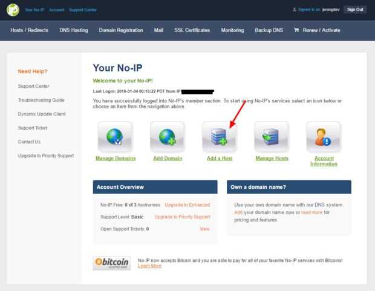Click the Account Information text link
This screenshot has width=375, height=291.
pos(324,161)
